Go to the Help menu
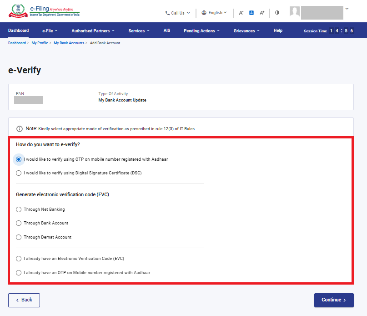 [278, 31]
